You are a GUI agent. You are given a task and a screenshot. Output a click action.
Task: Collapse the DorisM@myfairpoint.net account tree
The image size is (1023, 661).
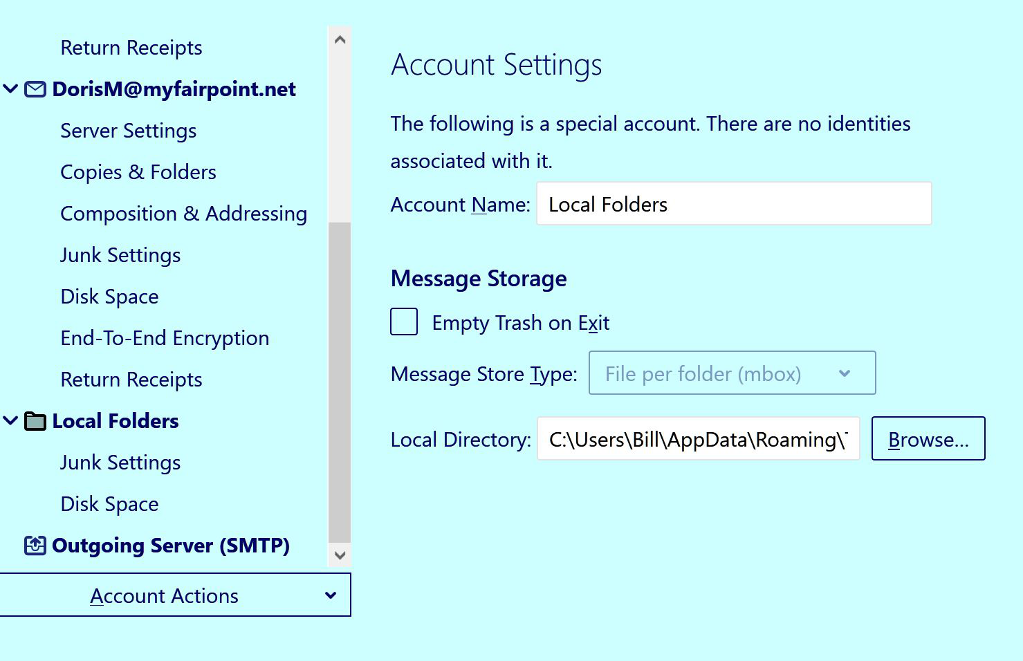10,89
